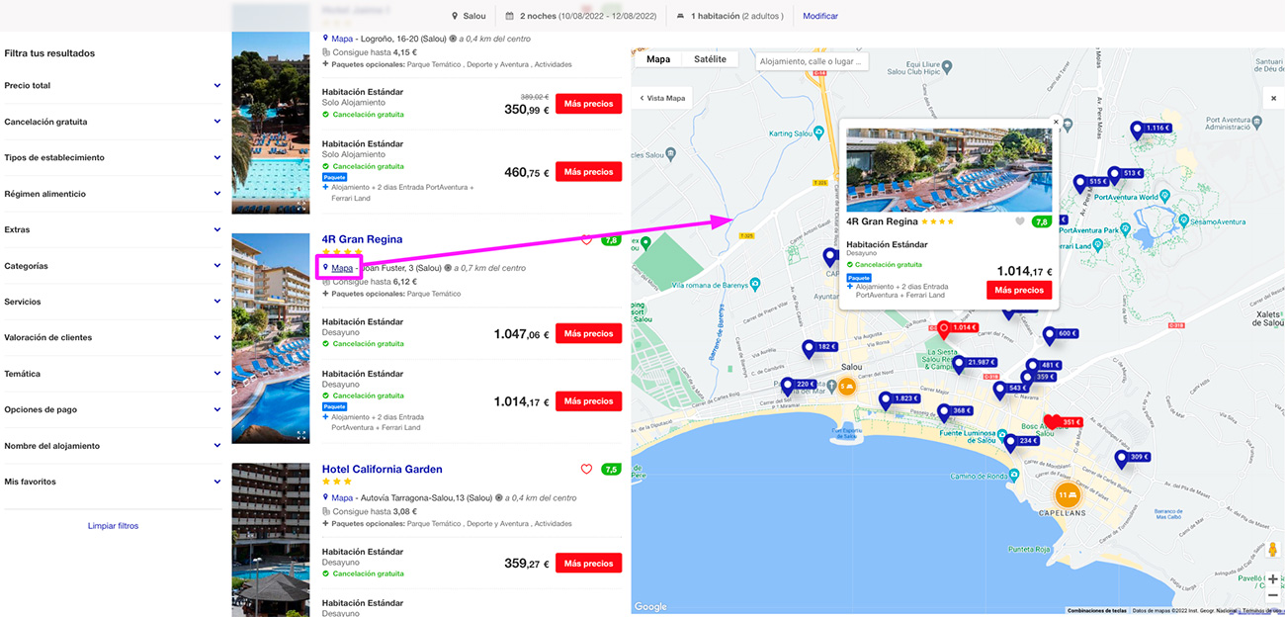Open Mapa link for 4R Gran Regina
Screen dimensions: 1285x617
pyautogui.click(x=342, y=268)
